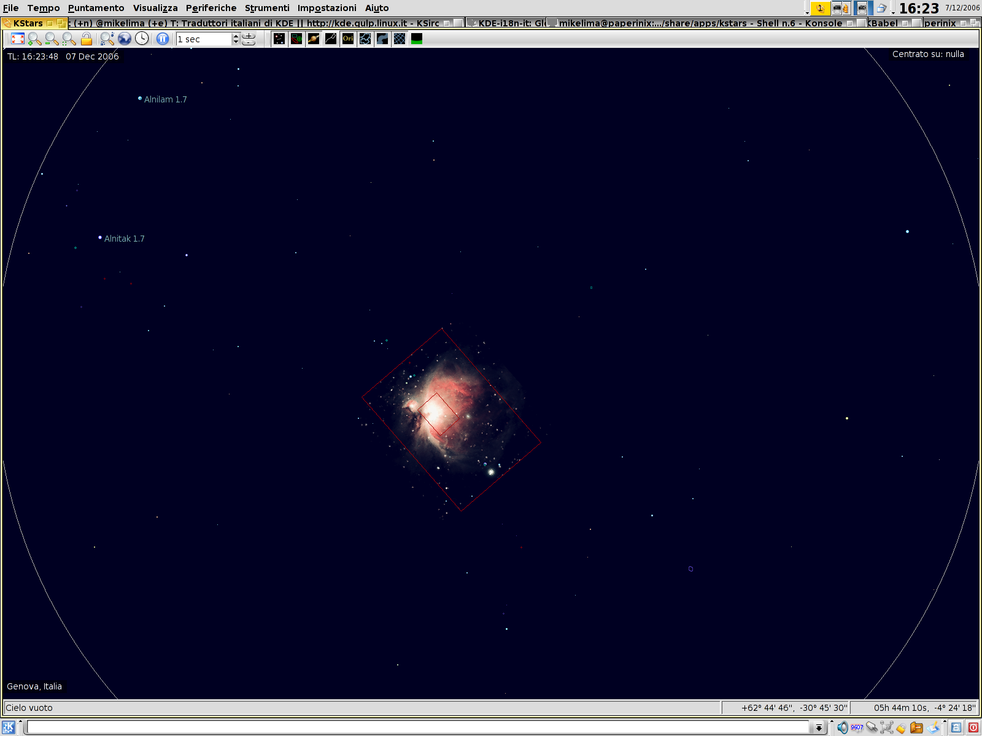Viewport: 982px width, 736px height.
Task: Toggle the green horizon/ground display
Action: pyautogui.click(x=417, y=39)
